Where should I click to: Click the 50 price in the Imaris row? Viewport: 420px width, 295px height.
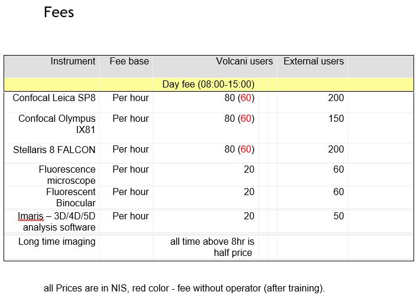[338, 216]
